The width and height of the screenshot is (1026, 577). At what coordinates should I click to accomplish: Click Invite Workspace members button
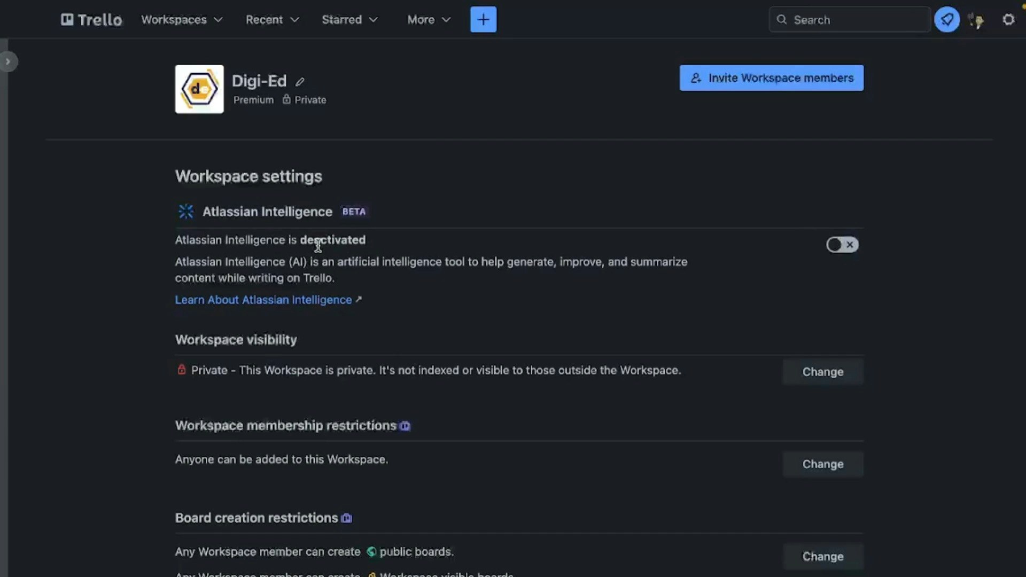click(771, 78)
